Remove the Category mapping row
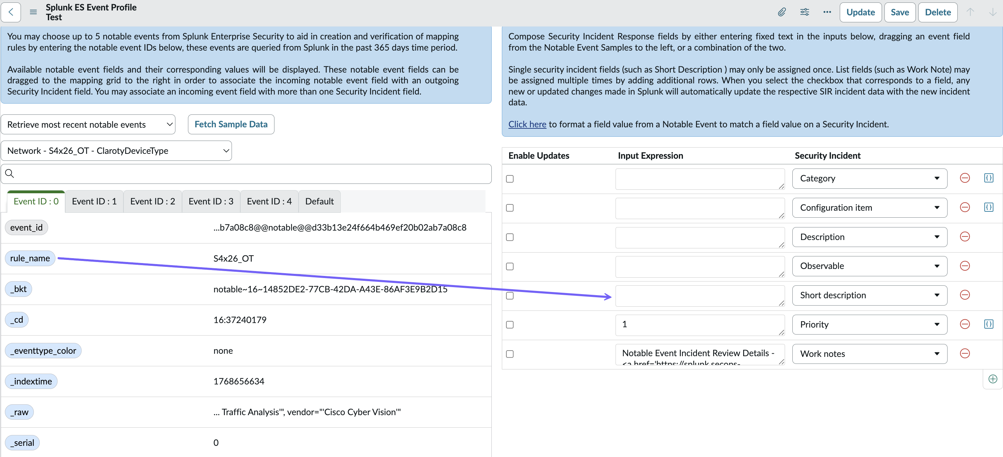The width and height of the screenshot is (1003, 457). (x=965, y=178)
